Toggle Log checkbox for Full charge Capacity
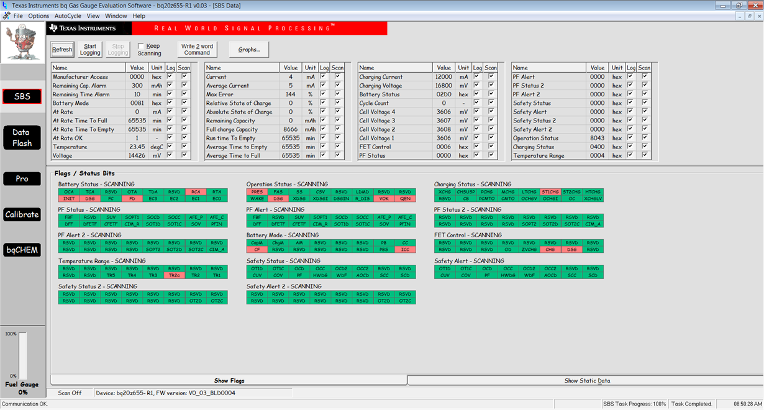764x410 pixels. coord(324,129)
